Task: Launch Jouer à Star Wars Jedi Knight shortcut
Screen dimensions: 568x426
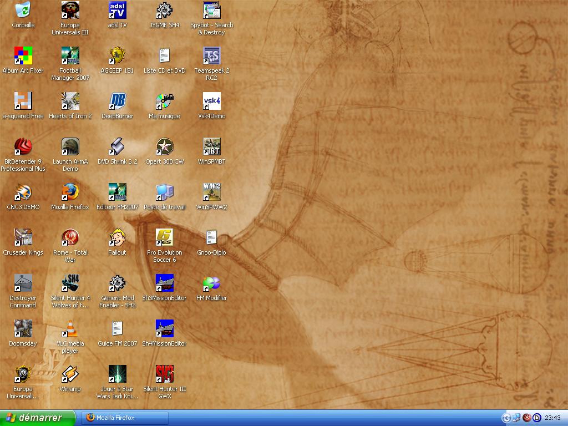Action: tap(118, 374)
